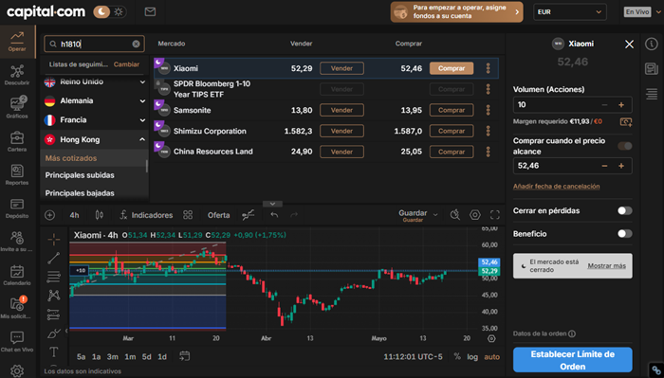Select the text annotation tool
The width and height of the screenshot is (664, 378).
coord(54,351)
